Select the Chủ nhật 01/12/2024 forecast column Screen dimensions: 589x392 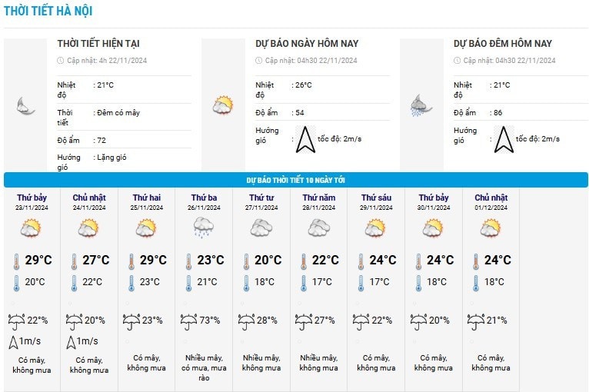491,289
